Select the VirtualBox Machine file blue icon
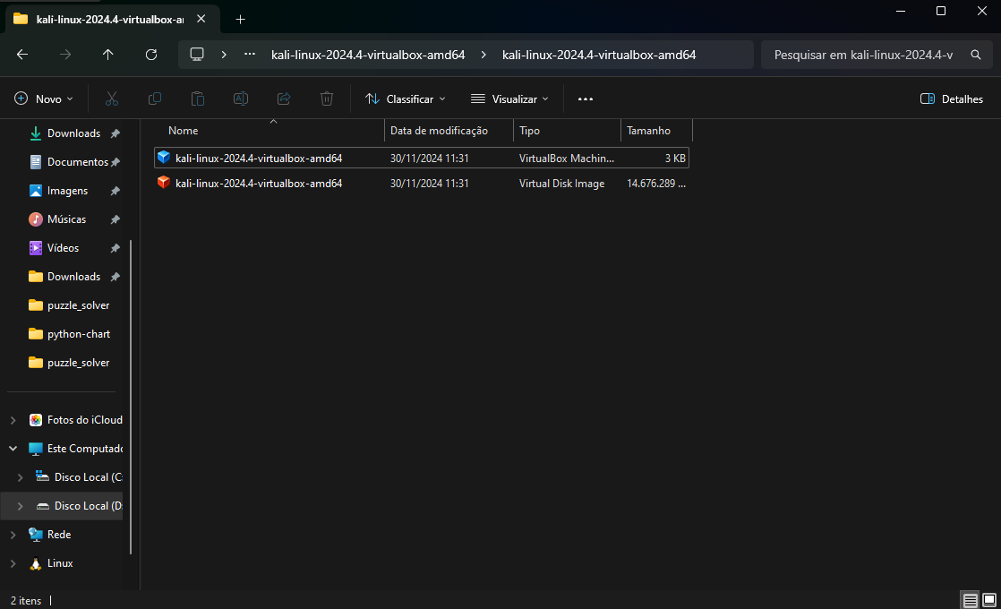Image resolution: width=1001 pixels, height=609 pixels. tap(164, 157)
